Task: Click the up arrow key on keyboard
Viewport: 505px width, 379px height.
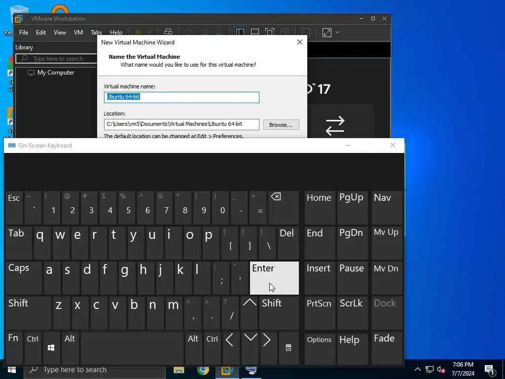Action: (249, 313)
